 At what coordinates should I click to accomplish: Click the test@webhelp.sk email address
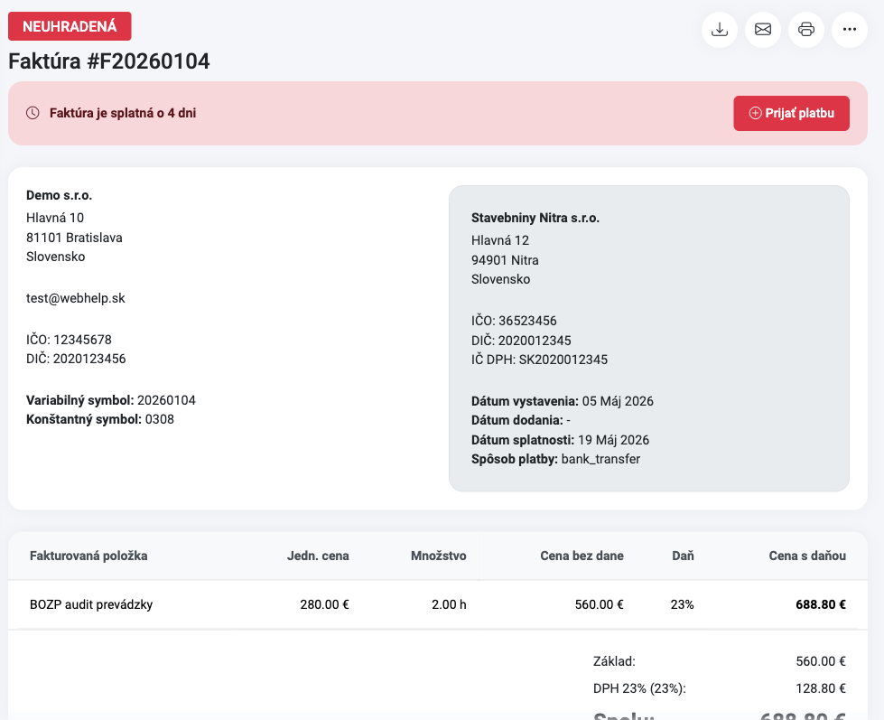[76, 298]
